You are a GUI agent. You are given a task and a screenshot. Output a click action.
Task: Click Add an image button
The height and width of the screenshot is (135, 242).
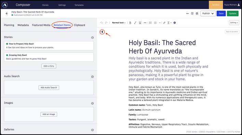click(x=49, y=114)
